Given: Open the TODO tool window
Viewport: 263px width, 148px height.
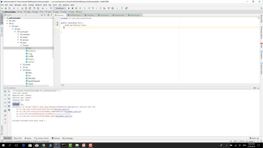Looking at the screenshot, I should tap(18, 138).
